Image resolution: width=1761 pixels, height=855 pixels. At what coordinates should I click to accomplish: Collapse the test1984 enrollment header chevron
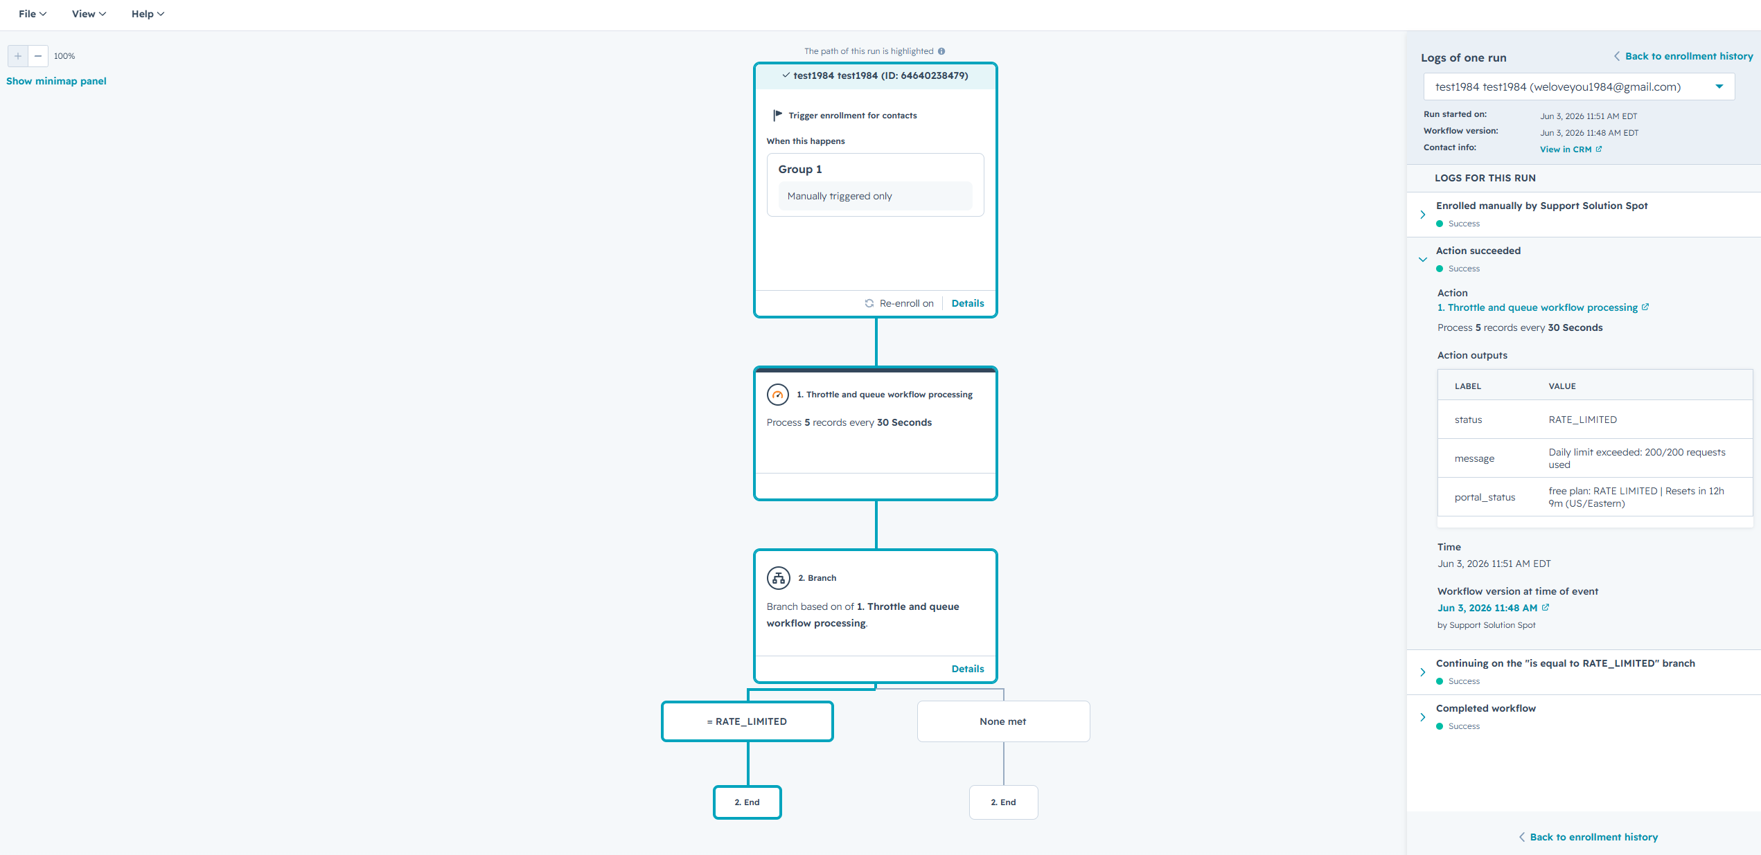[x=786, y=75]
